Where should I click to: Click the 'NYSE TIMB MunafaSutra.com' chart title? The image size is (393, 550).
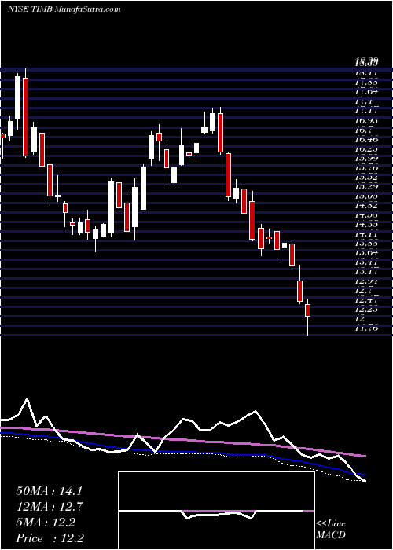(x=64, y=9)
